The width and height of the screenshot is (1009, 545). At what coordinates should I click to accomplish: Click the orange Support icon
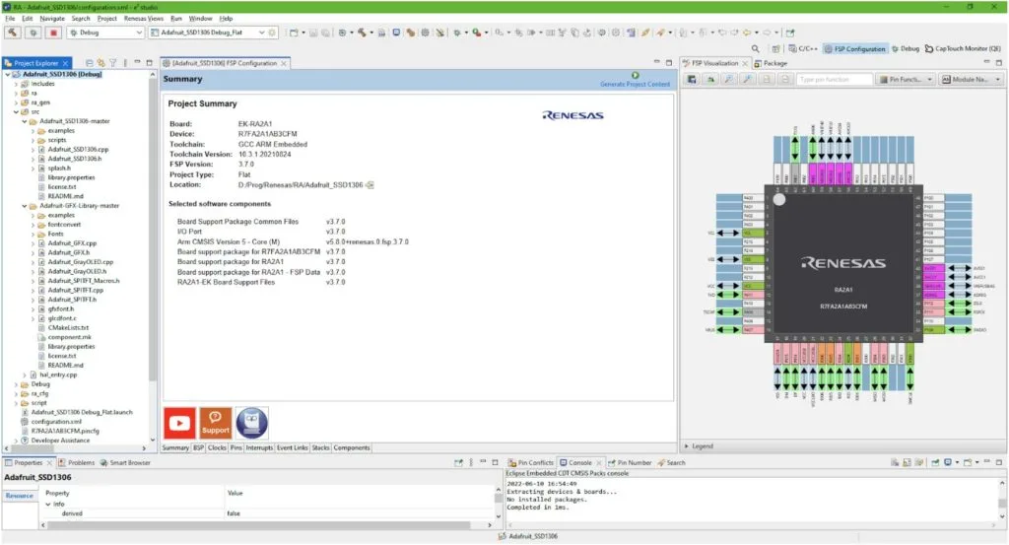click(x=215, y=423)
